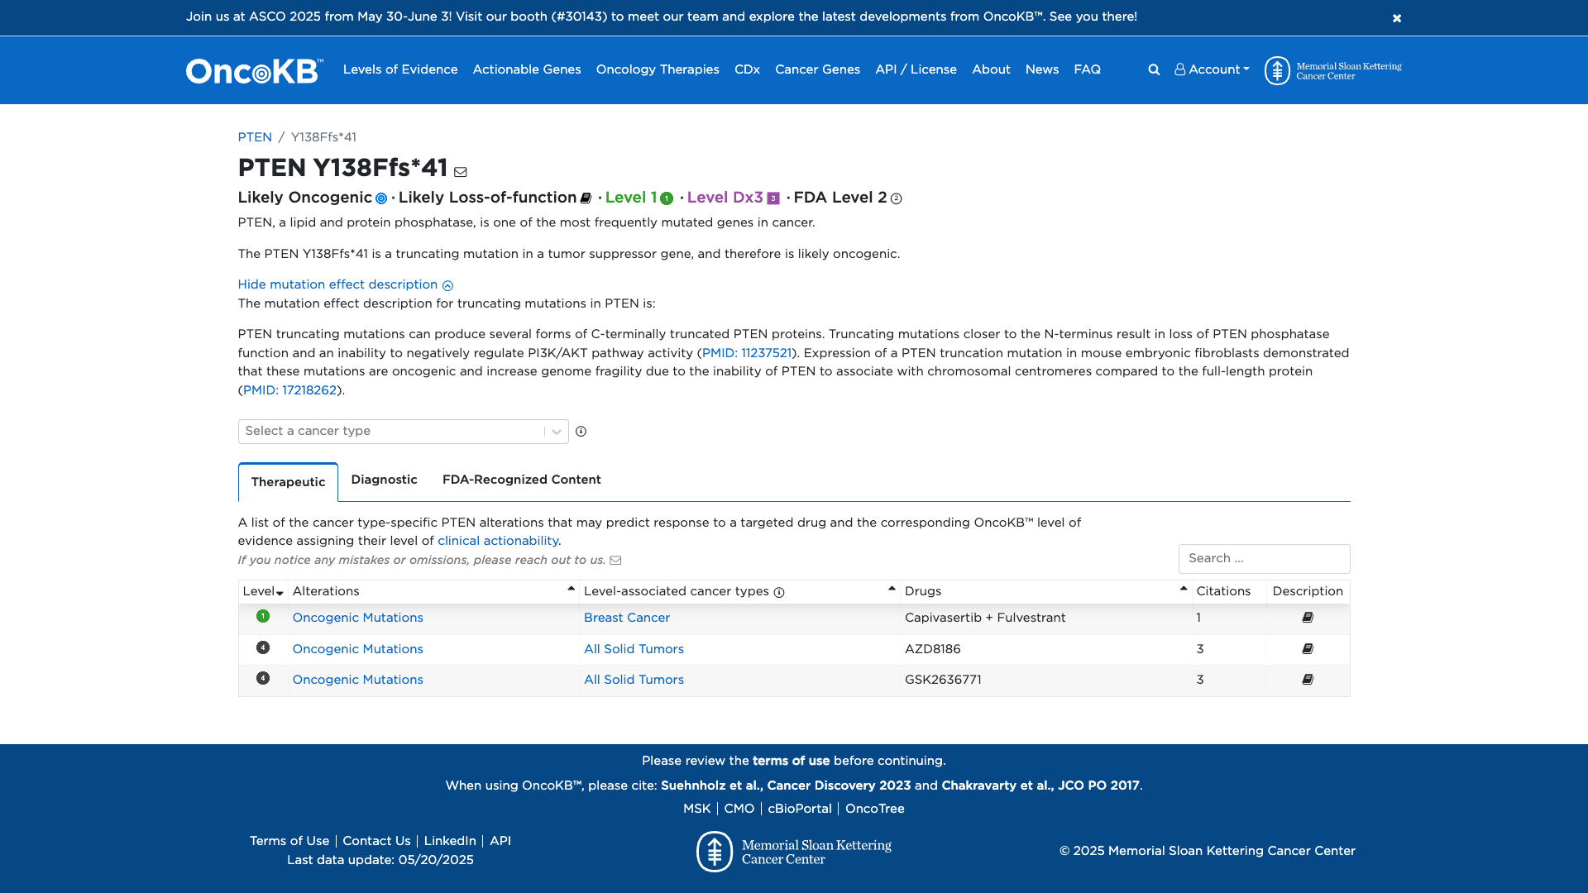
Task: Close the ASCO 2025 announcement banner
Action: pyautogui.click(x=1396, y=18)
